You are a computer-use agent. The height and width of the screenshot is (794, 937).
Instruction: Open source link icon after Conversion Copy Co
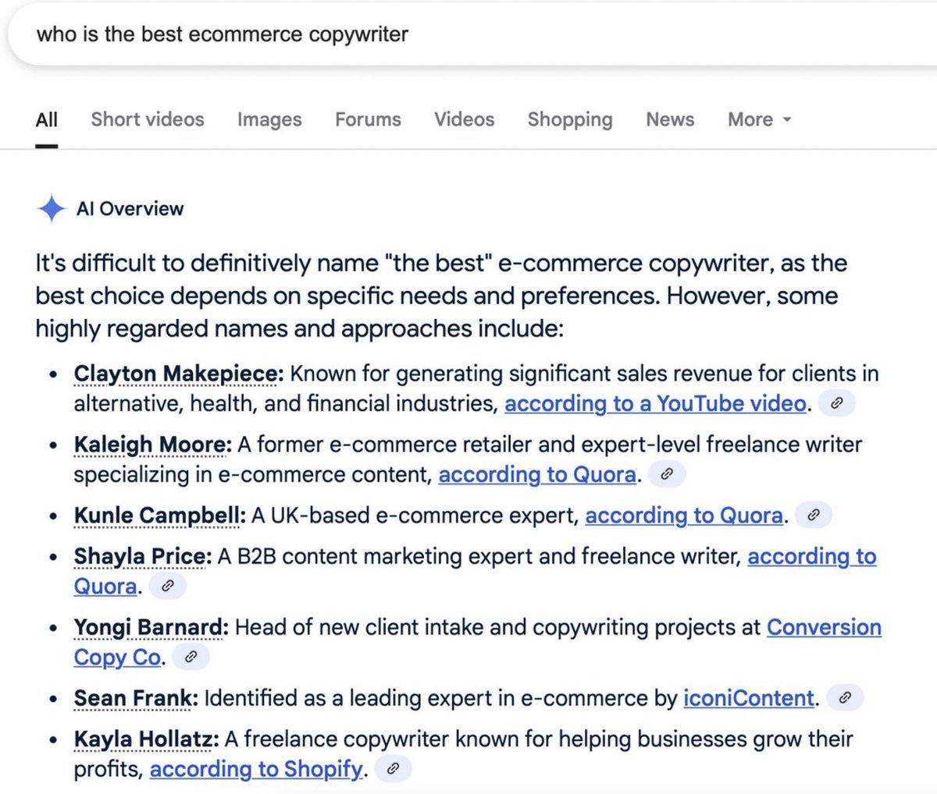click(x=191, y=657)
